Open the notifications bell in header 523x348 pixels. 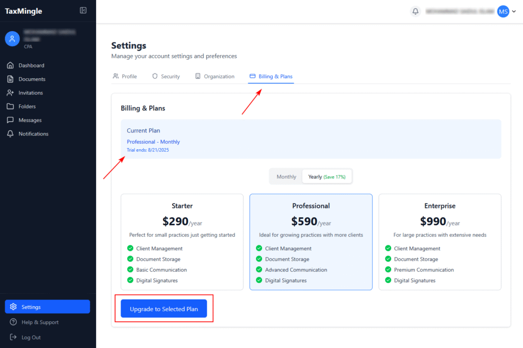point(415,11)
